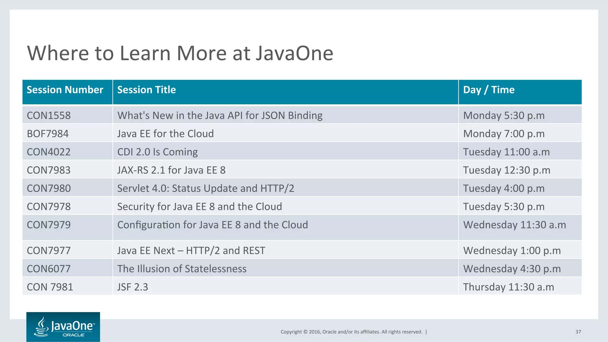Click the Day / Time column header
This screenshot has width=608, height=342.
pos(489,90)
